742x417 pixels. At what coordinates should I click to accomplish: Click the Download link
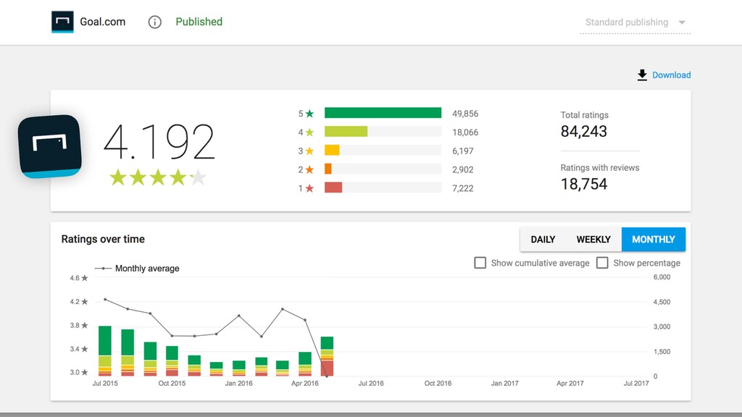[672, 75]
